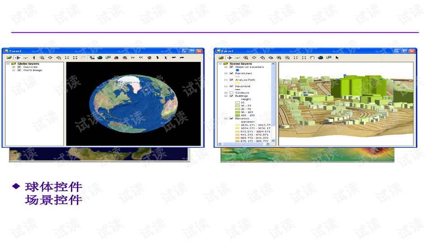
Task: Click the blue Observer Locations symbol
Action: [x=237, y=70]
